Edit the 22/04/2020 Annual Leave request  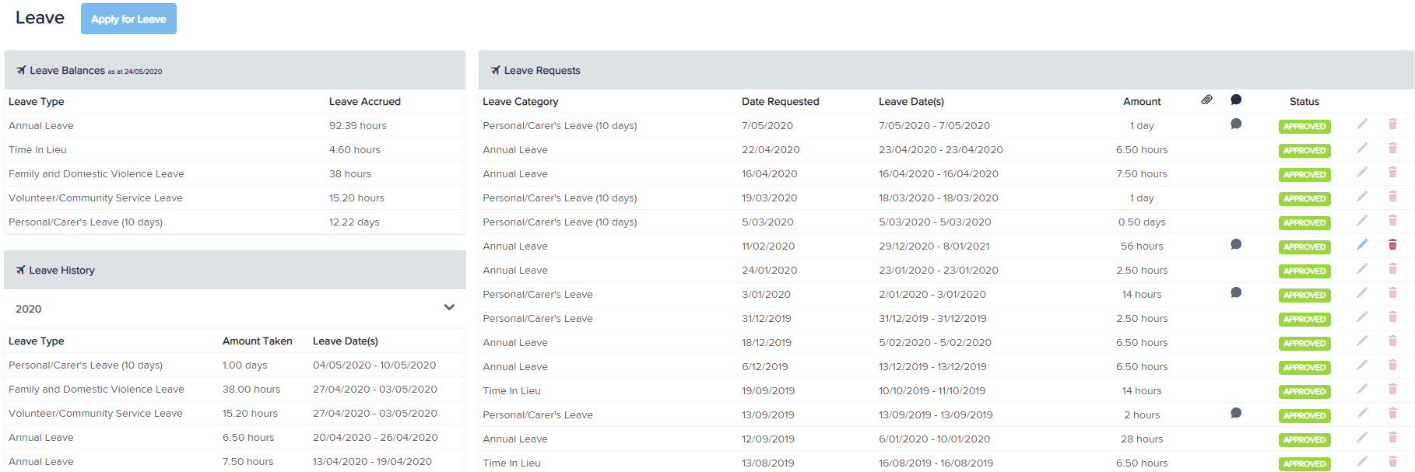tap(1362, 149)
